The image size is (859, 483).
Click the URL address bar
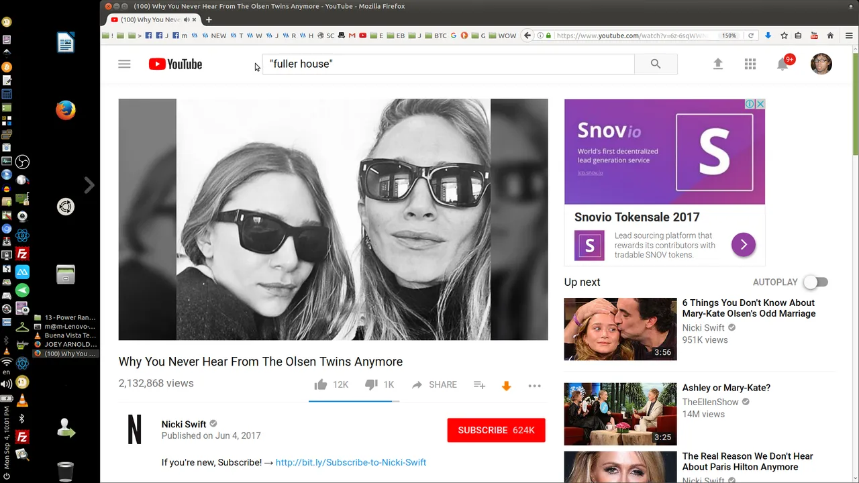631,36
